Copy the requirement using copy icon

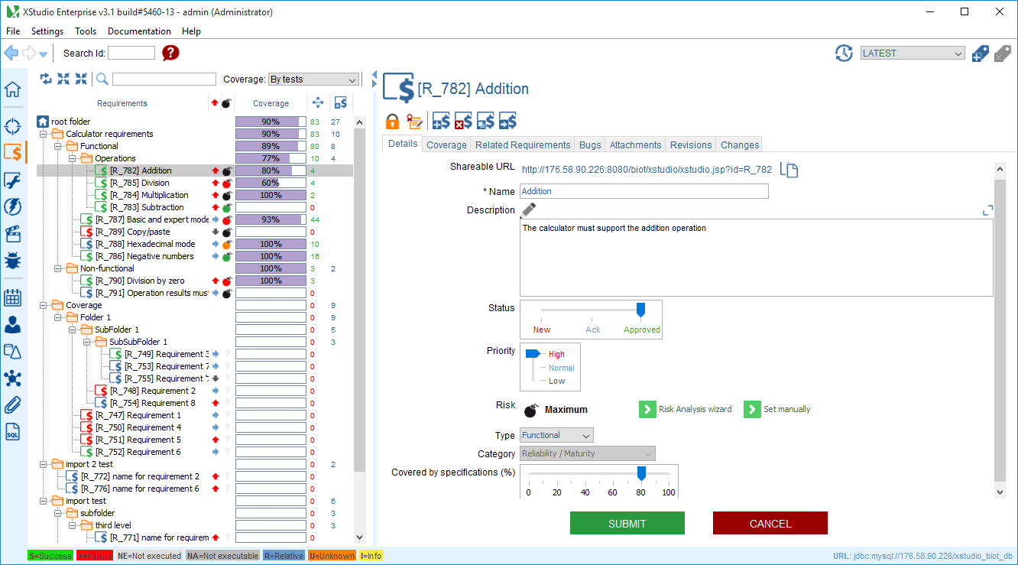(x=485, y=121)
